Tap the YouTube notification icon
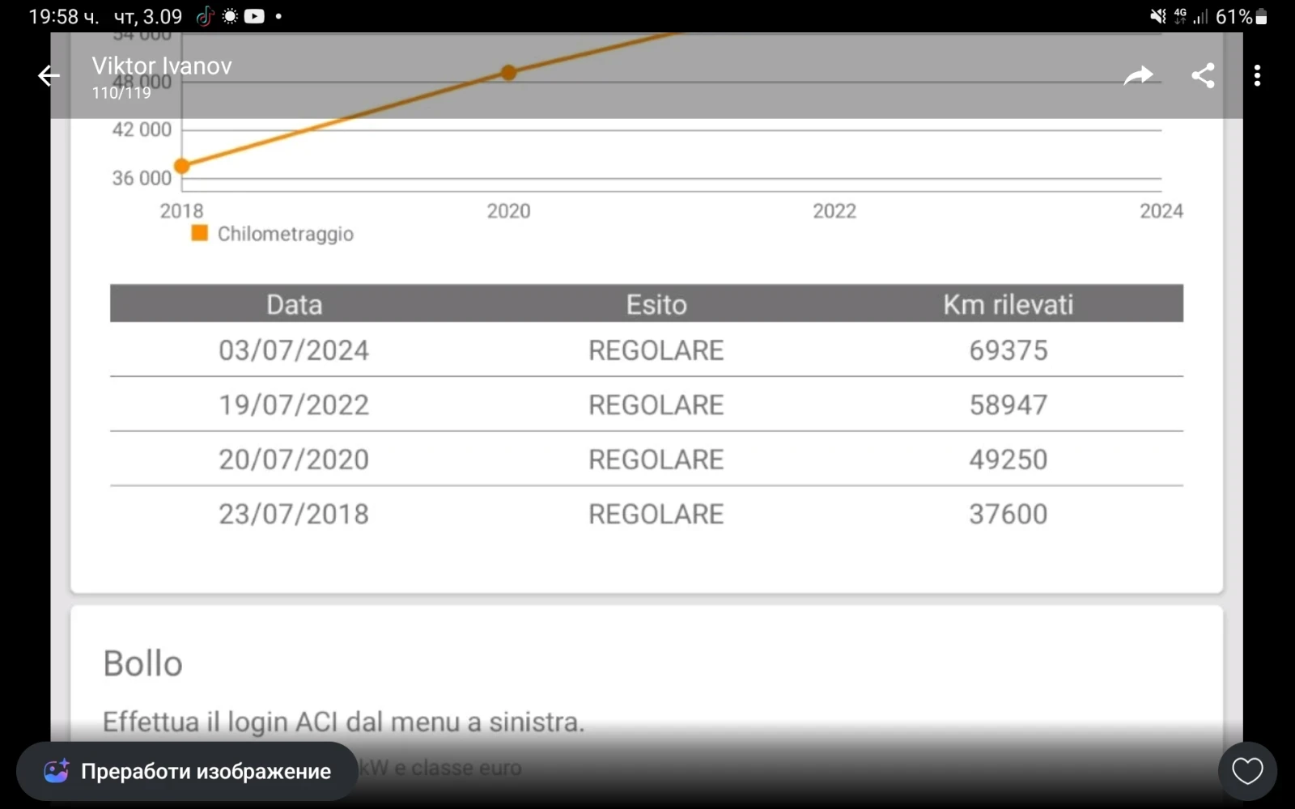 [254, 16]
